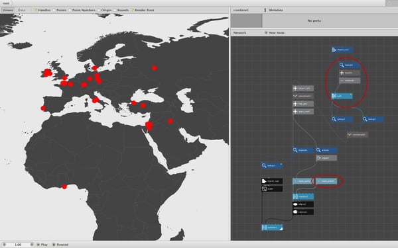Click the combine1 label in port pane header

pos(241,10)
